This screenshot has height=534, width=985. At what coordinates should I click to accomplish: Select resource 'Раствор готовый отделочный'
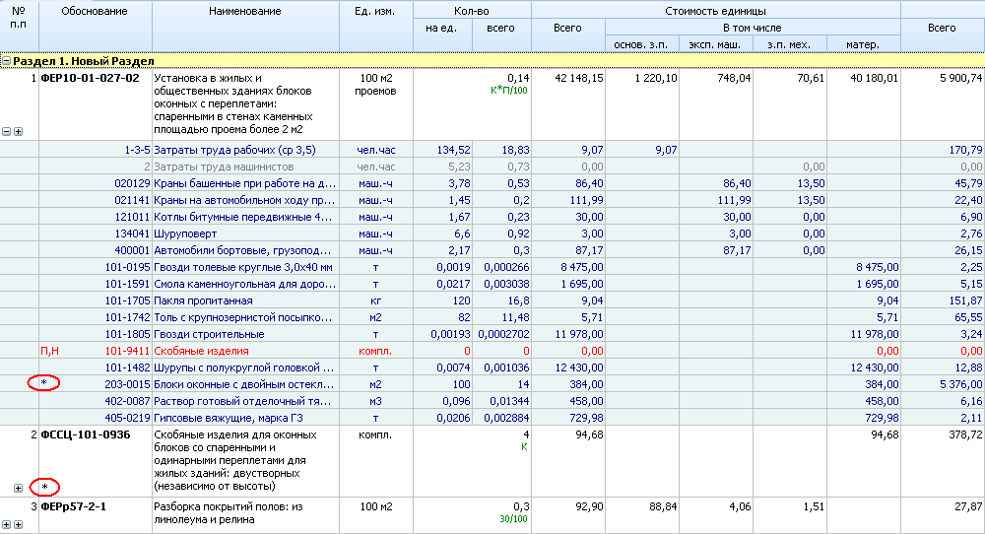point(492,401)
